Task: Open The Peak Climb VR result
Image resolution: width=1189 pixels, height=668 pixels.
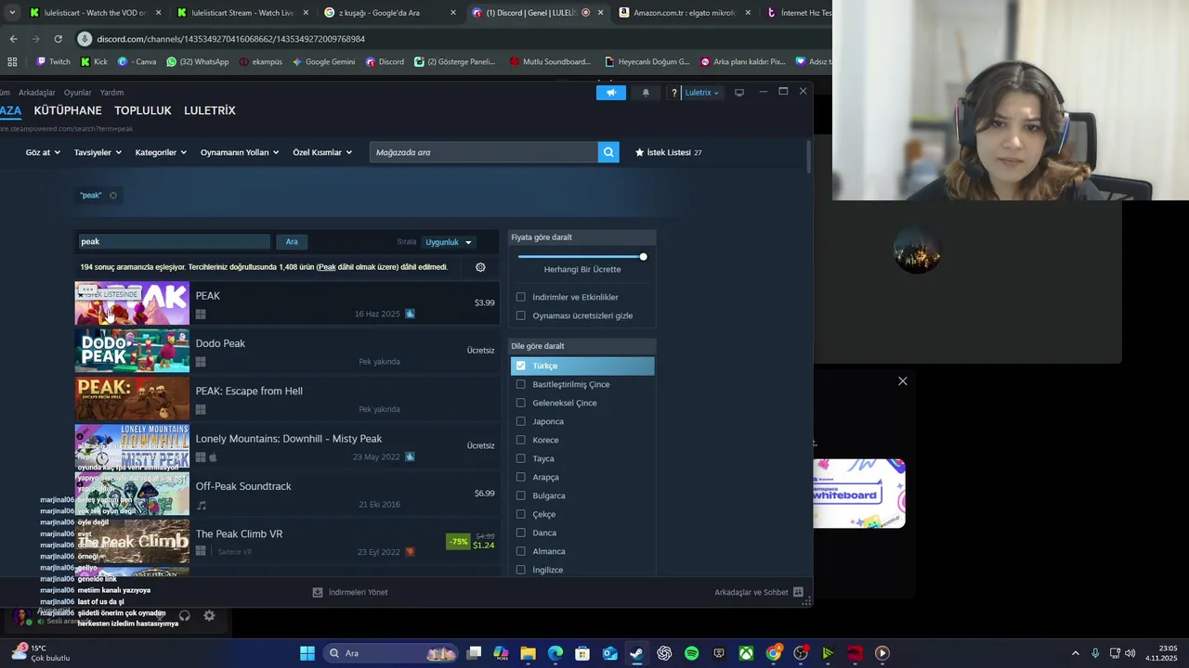Action: tap(287, 542)
